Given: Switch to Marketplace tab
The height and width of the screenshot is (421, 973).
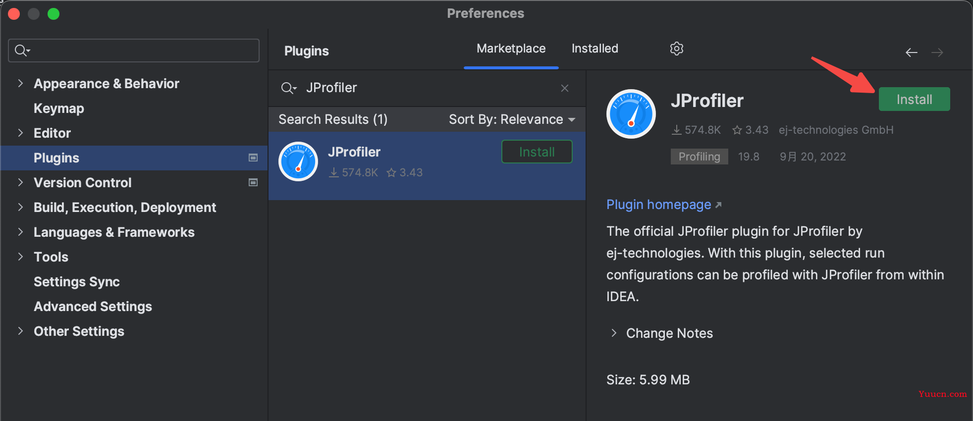Looking at the screenshot, I should [511, 49].
